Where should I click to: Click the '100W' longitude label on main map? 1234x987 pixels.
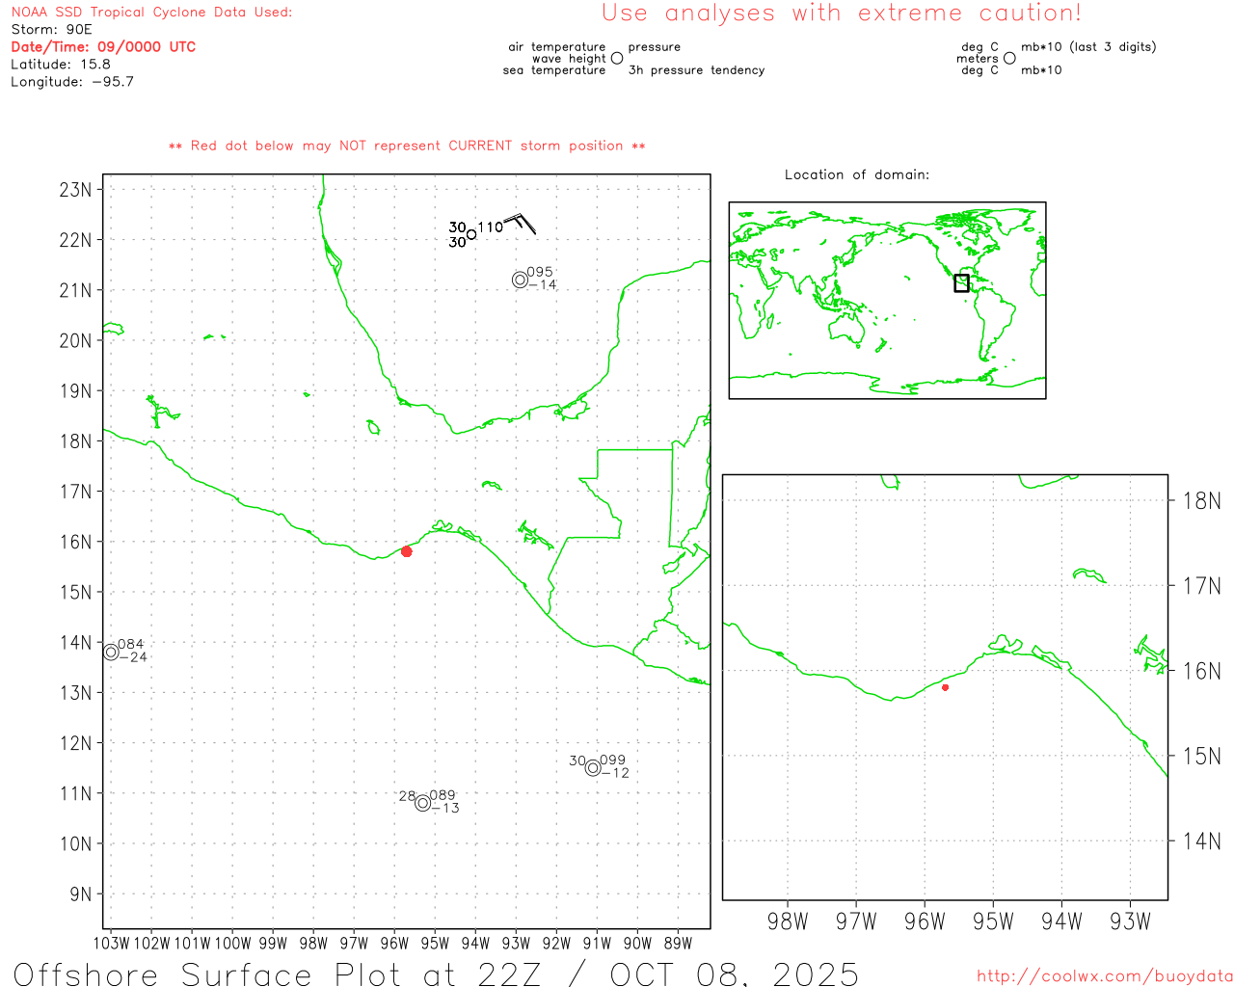[232, 944]
